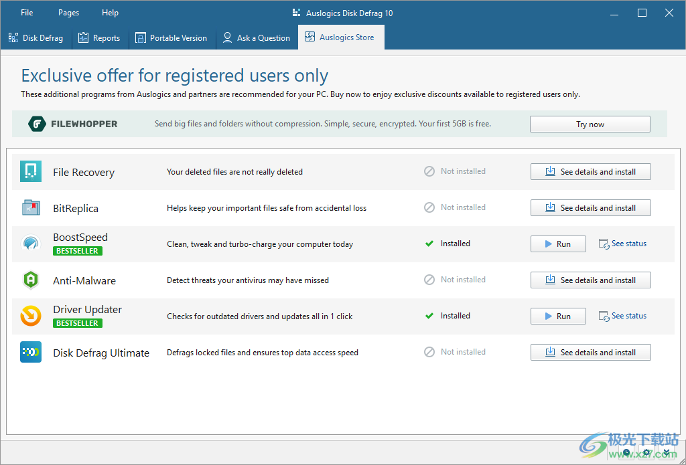686x465 pixels.
Task: Open the File menu
Action: coord(27,13)
